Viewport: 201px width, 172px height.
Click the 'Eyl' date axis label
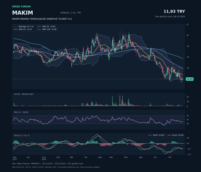(155, 157)
